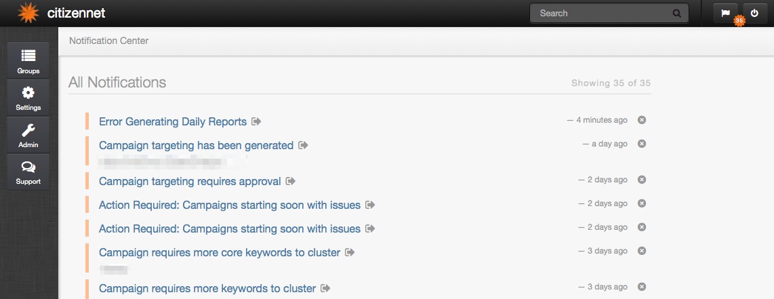The image size is (774, 299).
Task: Open the Groups sidebar section
Action: coord(28,61)
